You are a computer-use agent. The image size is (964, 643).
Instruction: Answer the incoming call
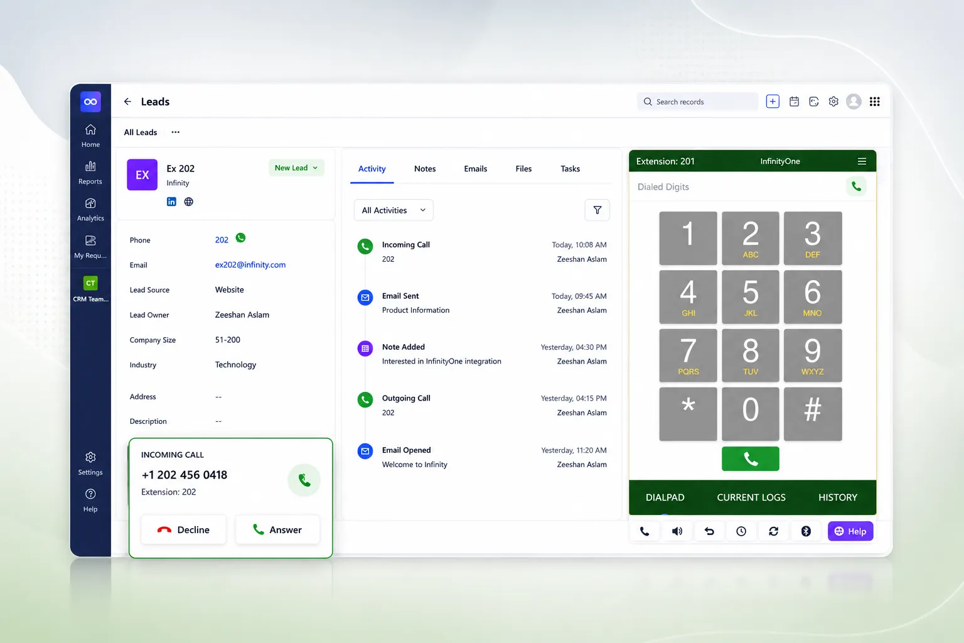click(x=277, y=530)
